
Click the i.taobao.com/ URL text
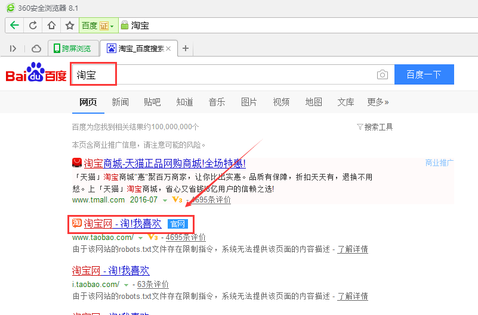(95, 284)
